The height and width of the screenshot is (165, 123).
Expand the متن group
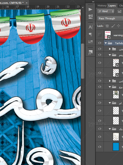pyautogui.click(x=110, y=49)
